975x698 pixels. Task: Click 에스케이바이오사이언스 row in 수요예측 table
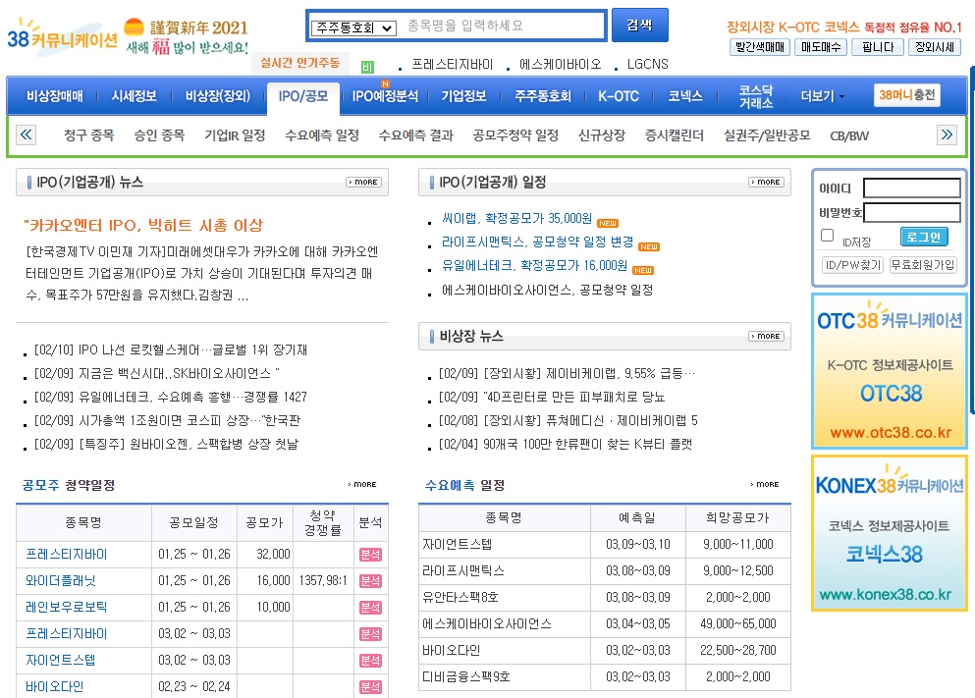point(605,624)
